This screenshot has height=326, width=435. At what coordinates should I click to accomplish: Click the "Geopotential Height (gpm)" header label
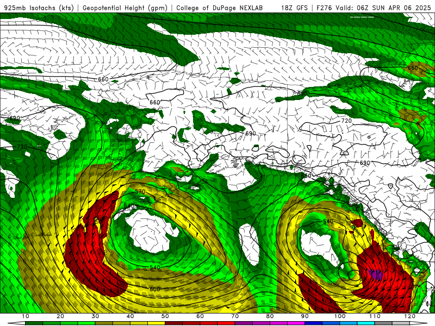125,8
